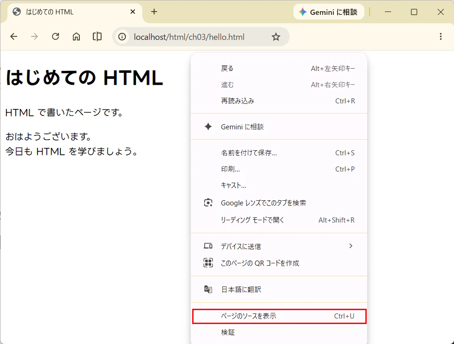
Task: Select リーディング モードで開く
Action: tap(279, 220)
